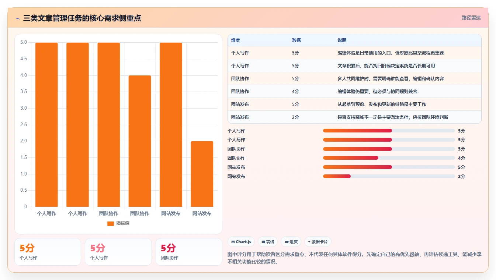Select the orange 5分 个人写作 card
This screenshot has width=496, height=280.
[x=48, y=252]
